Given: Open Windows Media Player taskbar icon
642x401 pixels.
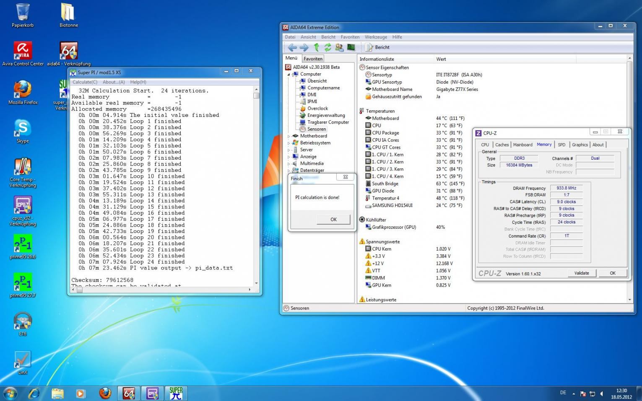Looking at the screenshot, I should tap(81, 393).
